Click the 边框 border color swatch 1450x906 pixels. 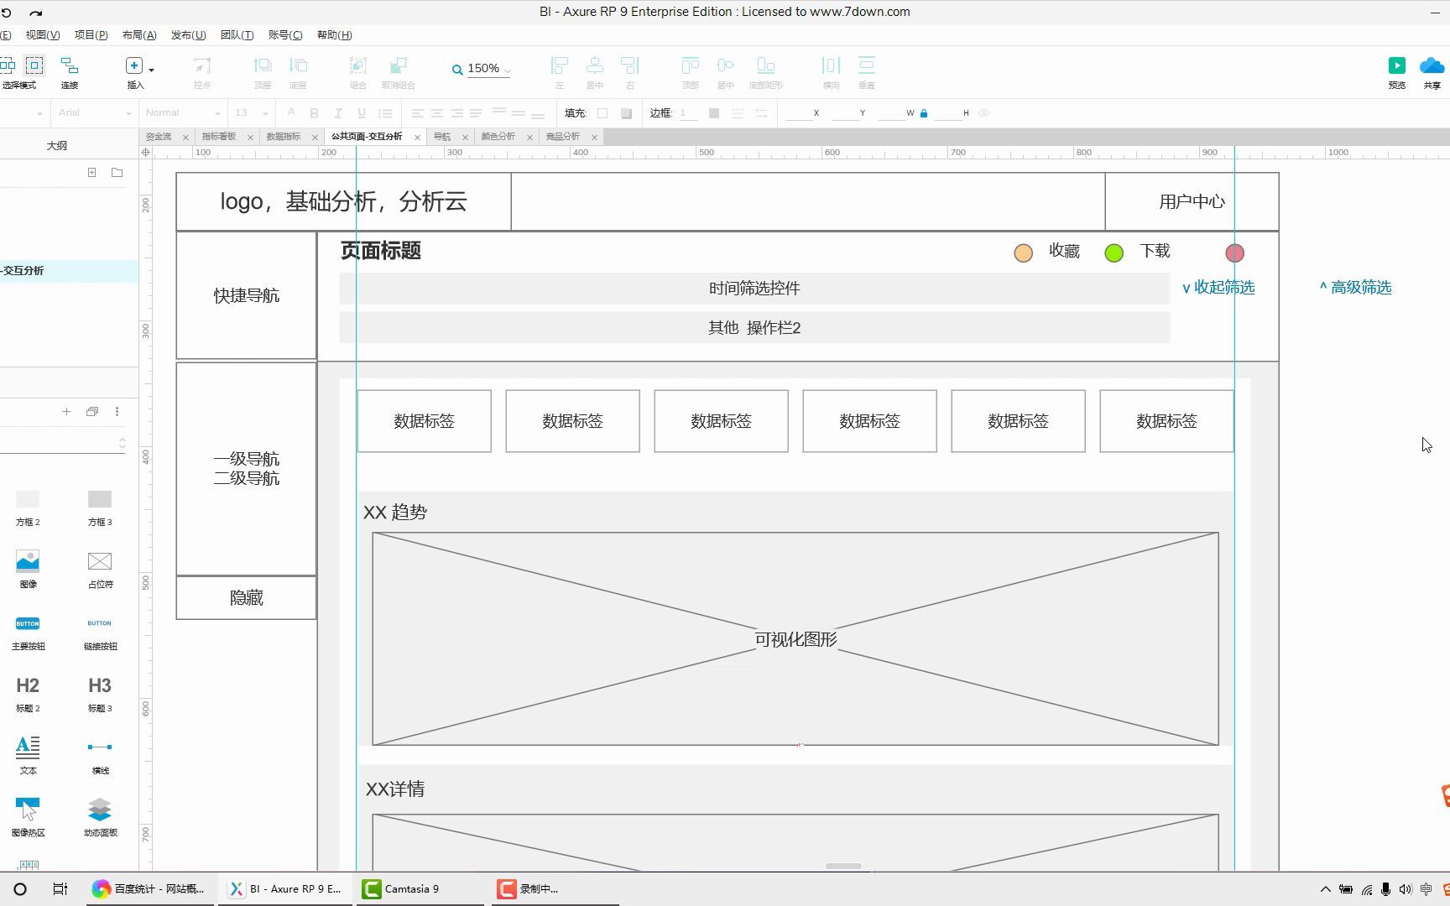pos(714,113)
